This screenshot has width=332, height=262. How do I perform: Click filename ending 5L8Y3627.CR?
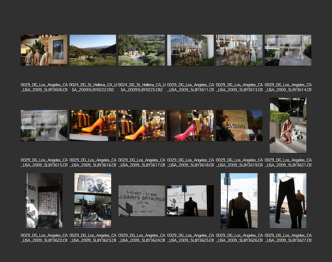click(x=288, y=238)
